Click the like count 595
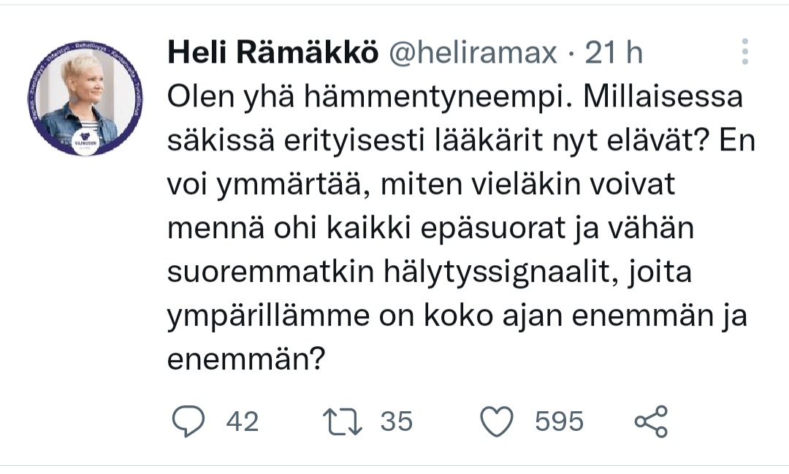The image size is (789, 474). [559, 421]
